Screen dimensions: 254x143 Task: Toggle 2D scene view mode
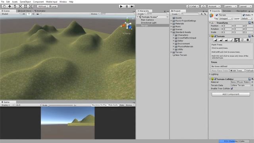24,14
